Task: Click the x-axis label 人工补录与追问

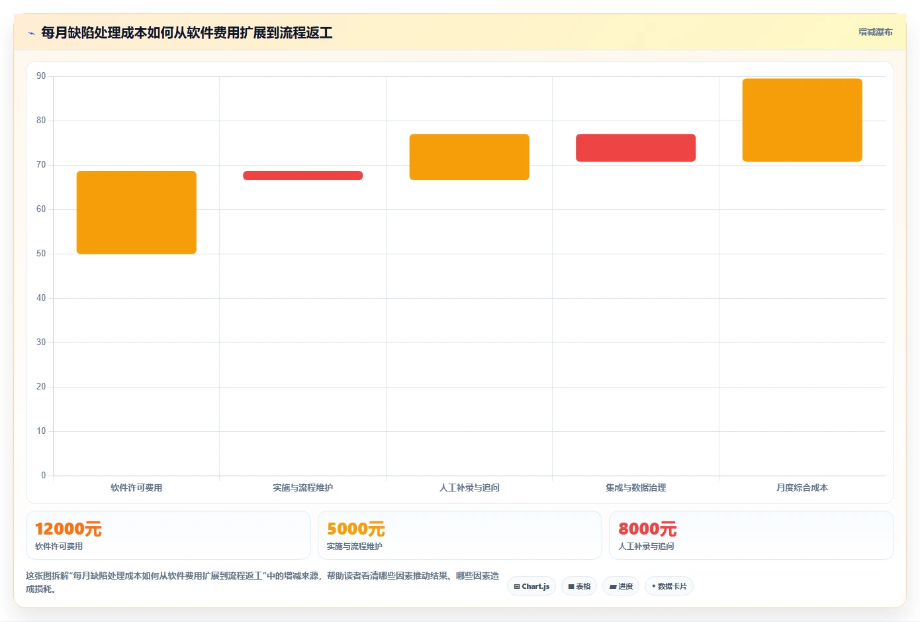Action: 469,488
